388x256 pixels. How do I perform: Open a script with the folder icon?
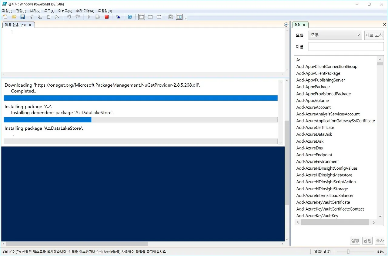pyautogui.click(x=14, y=17)
